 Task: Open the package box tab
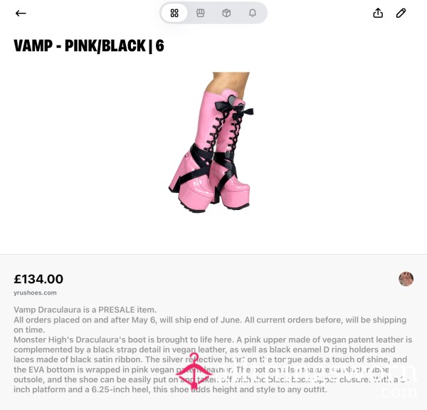coord(226,13)
